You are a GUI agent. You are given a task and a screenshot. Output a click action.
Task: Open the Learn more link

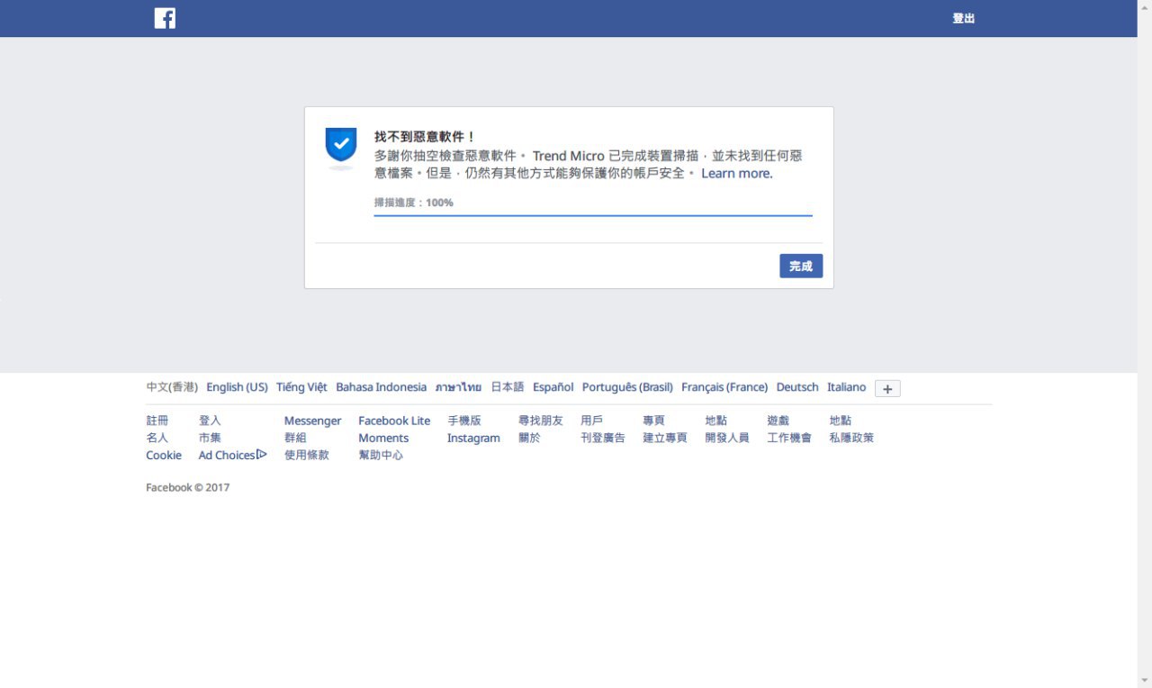(x=737, y=173)
